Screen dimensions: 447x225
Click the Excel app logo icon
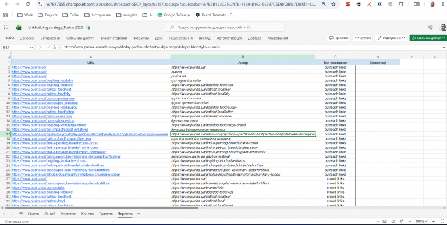(19, 27)
